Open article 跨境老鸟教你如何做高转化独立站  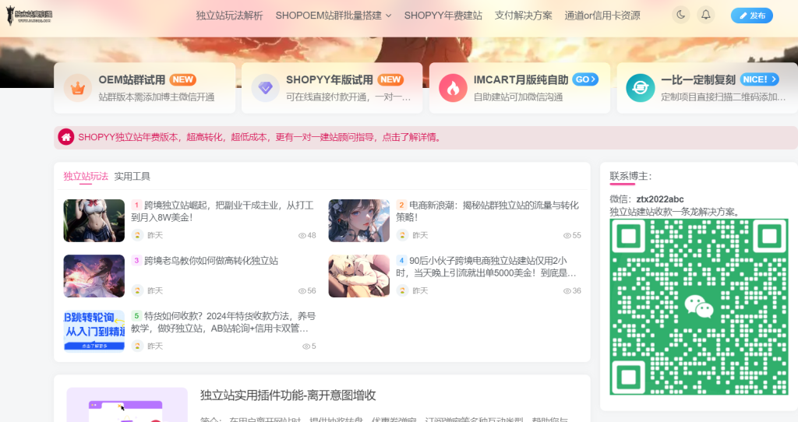pos(211,261)
